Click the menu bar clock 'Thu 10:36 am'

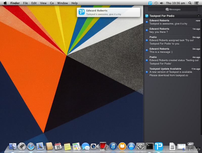(x=175, y=3)
